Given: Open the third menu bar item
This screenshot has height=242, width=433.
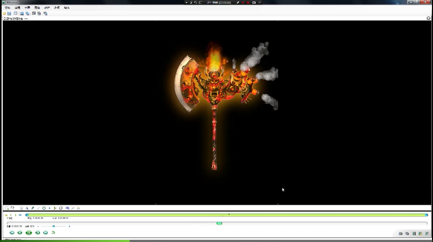Looking at the screenshot, I should coord(27,8).
